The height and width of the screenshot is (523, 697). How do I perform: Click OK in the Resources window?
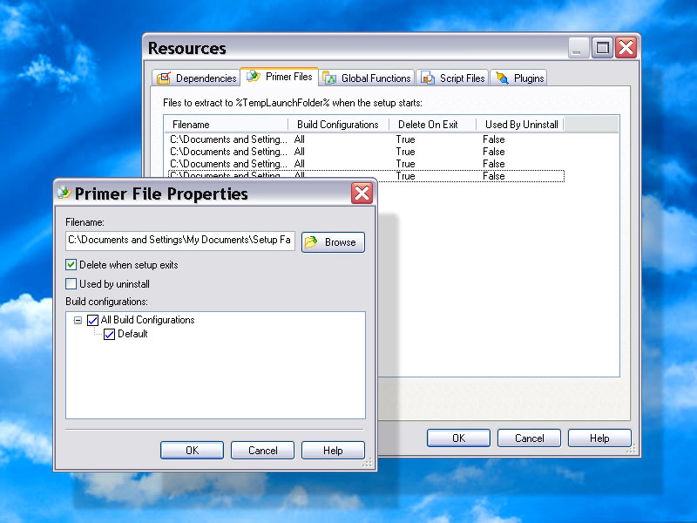(x=459, y=438)
